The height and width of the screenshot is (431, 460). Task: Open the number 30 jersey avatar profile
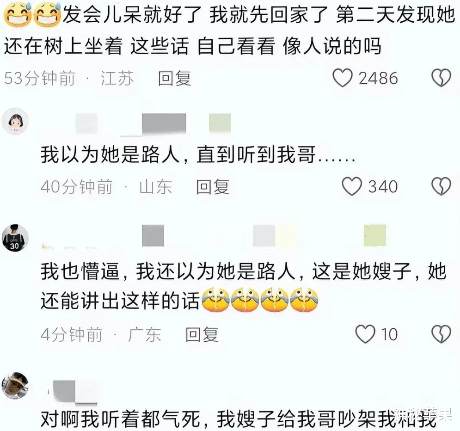click(x=15, y=238)
